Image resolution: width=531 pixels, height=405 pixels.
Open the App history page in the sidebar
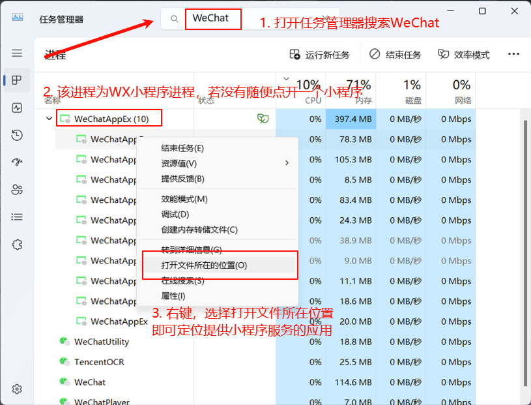pyautogui.click(x=17, y=135)
